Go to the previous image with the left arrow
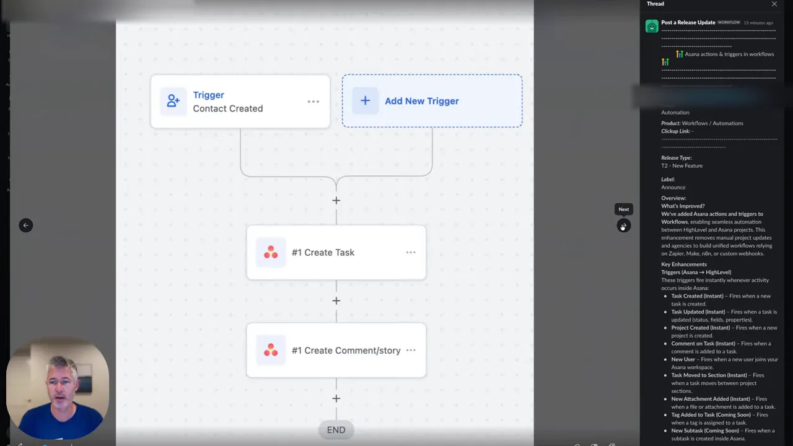Viewport: 793px width, 446px height. (25, 225)
